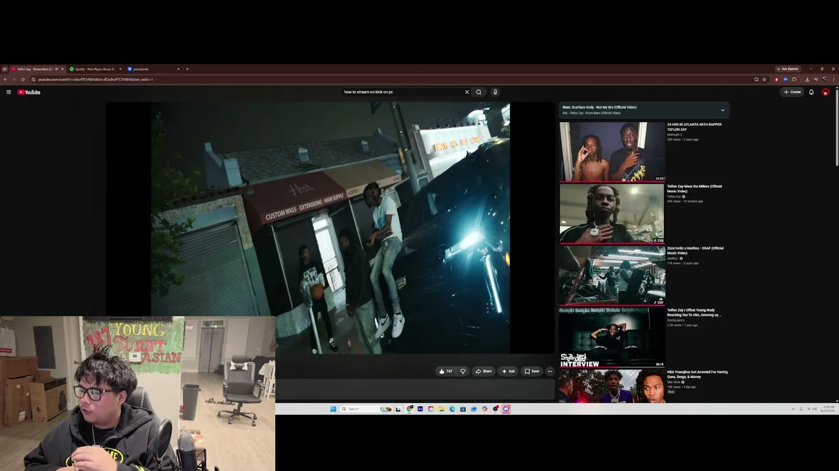
Task: Go back in browser history
Action: [x=5, y=79]
